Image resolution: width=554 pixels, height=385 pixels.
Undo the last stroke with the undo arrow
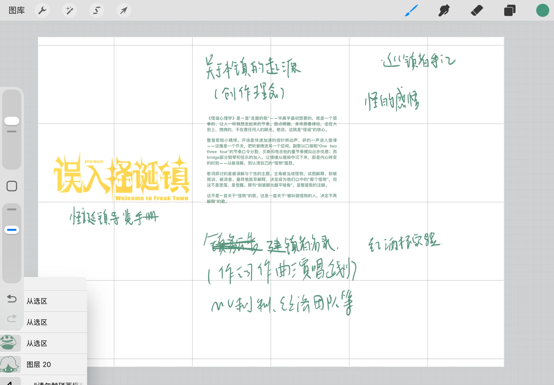coord(12,299)
